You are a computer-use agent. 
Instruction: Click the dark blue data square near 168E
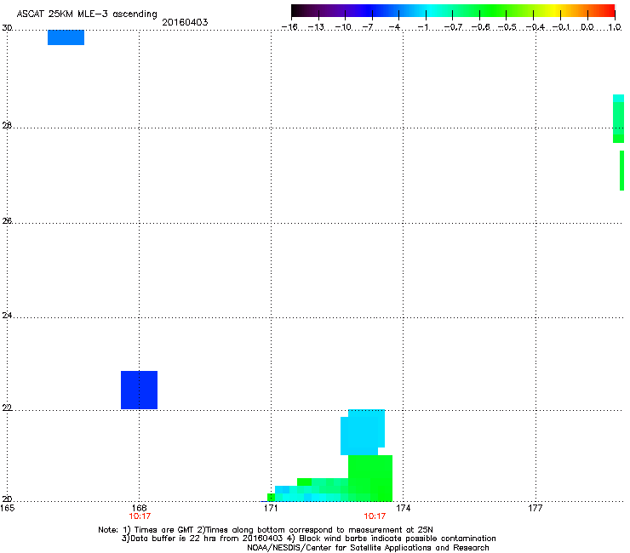[139, 390]
